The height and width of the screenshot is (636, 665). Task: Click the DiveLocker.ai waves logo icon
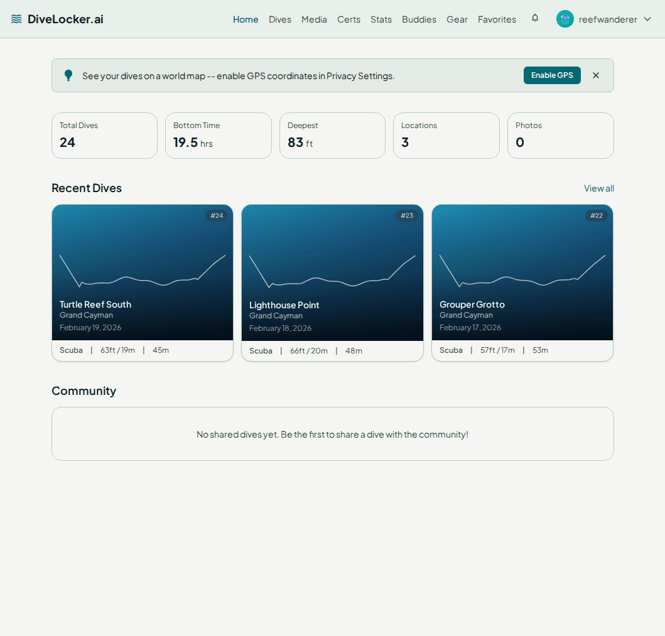(16, 19)
